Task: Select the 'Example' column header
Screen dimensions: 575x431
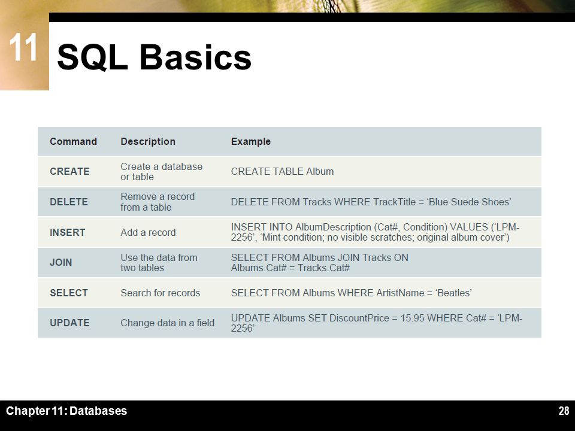Action: 251,141
